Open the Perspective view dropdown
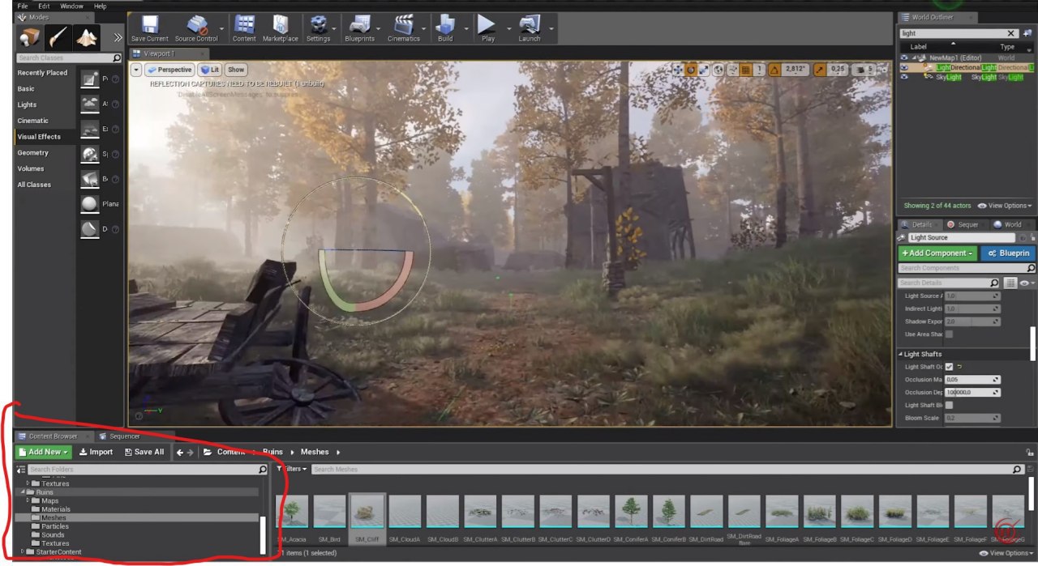The width and height of the screenshot is (1038, 566). tap(169, 70)
